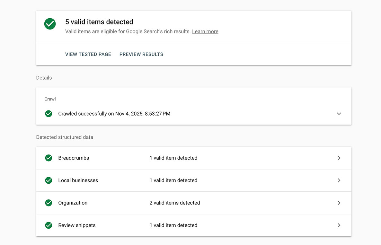Select the 'Crawled successfully on Nov 4' row
The image size is (381, 245).
pyautogui.click(x=114, y=114)
